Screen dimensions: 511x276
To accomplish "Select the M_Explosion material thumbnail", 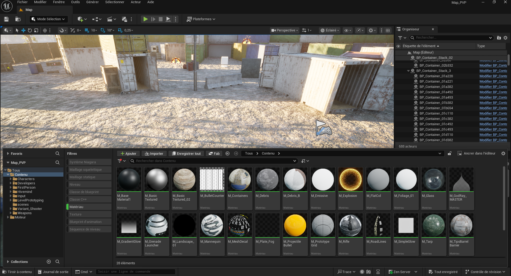I will point(350,180).
